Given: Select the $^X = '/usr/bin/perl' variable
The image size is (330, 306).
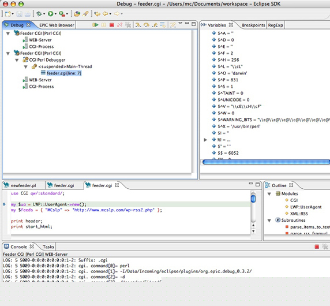Looking at the screenshot, I should point(239,126).
